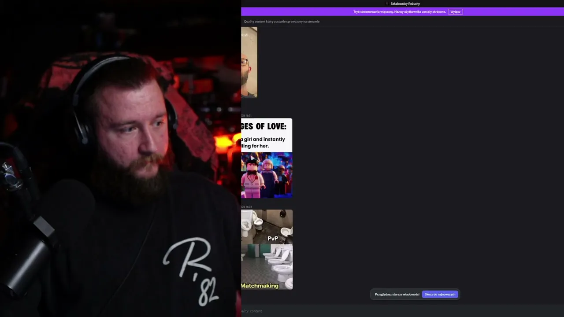Click the 'Quality content który zostanie sprawdzony' topic
The image size is (564, 317).
coord(282,22)
